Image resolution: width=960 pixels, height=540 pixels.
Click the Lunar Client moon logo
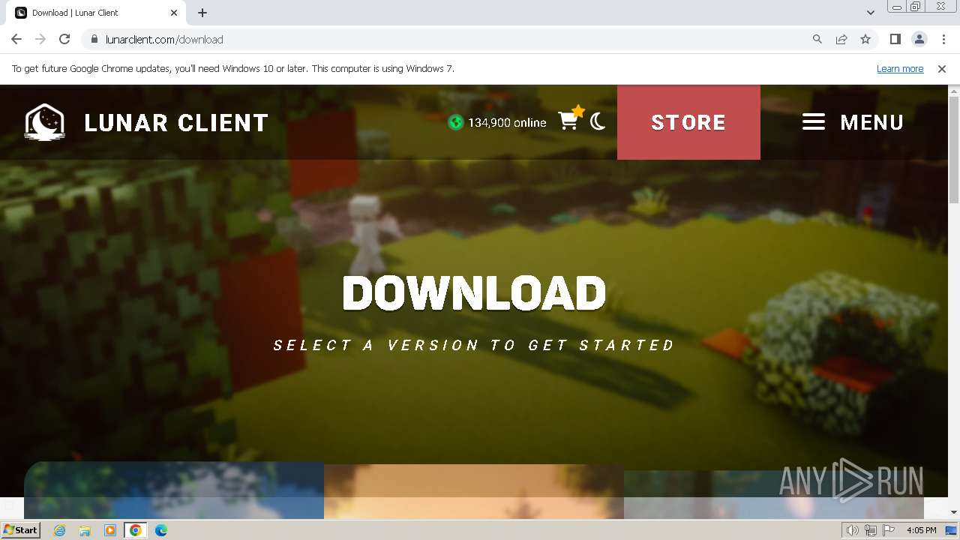44,122
